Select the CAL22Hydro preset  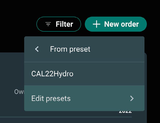[x=84, y=74]
